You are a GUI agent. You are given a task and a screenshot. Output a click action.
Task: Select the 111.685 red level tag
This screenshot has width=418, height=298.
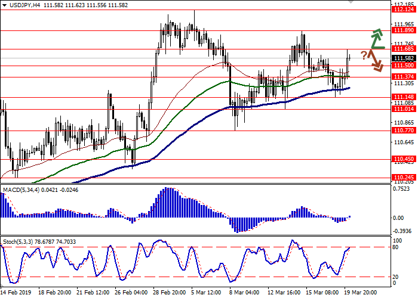click(404, 49)
